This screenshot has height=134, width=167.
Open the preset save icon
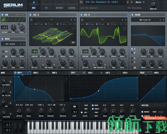click(81, 2)
